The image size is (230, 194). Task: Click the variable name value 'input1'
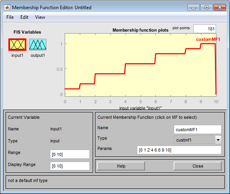click(56, 129)
